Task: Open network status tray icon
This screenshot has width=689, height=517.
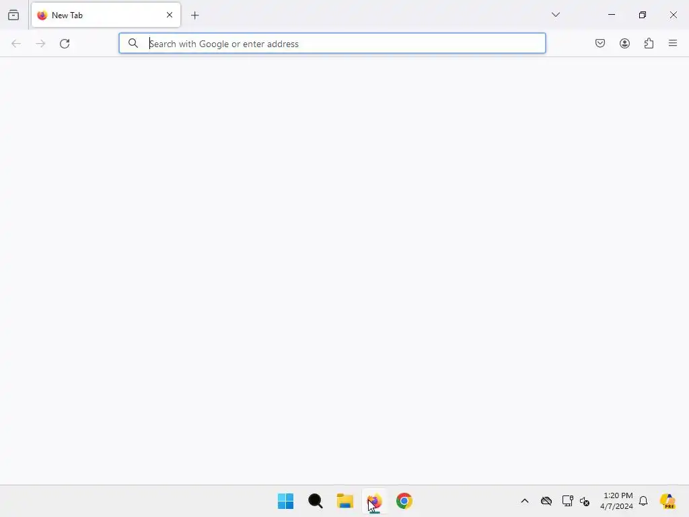Action: click(567, 501)
